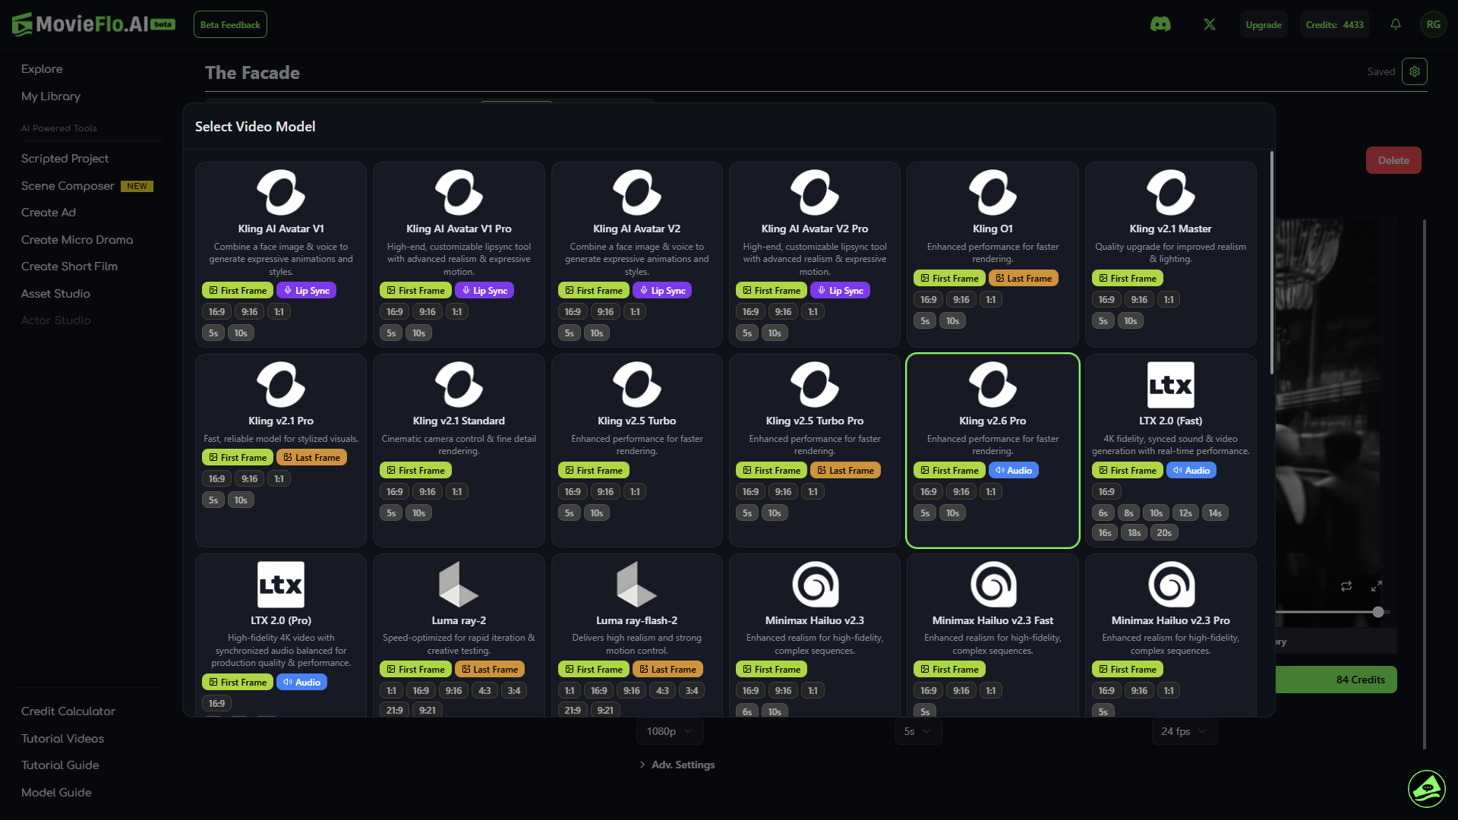Click the Upgrade button
This screenshot has height=820, width=1458.
point(1263,24)
